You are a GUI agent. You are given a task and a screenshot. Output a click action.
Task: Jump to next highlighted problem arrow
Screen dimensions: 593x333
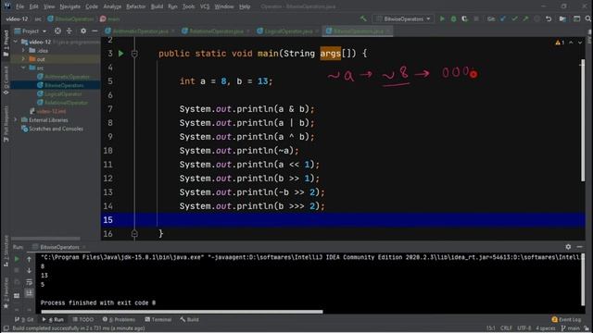tap(580, 43)
